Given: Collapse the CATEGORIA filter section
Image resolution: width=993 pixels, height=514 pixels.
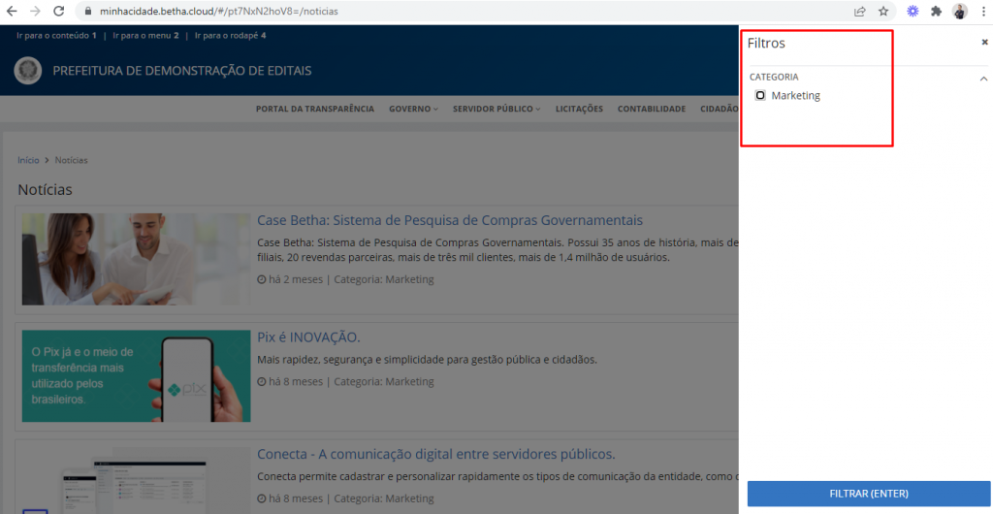Looking at the screenshot, I should coord(983,79).
